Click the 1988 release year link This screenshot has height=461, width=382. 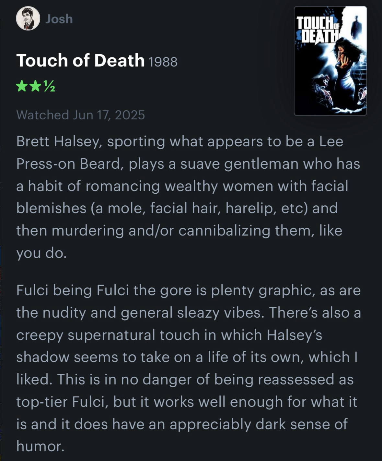point(163,61)
